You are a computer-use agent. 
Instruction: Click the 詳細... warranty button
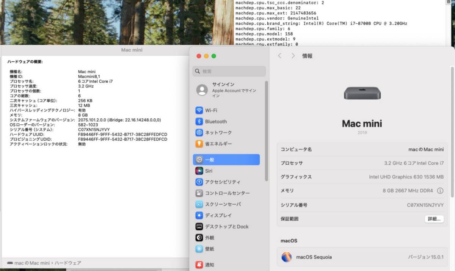pyautogui.click(x=434, y=219)
